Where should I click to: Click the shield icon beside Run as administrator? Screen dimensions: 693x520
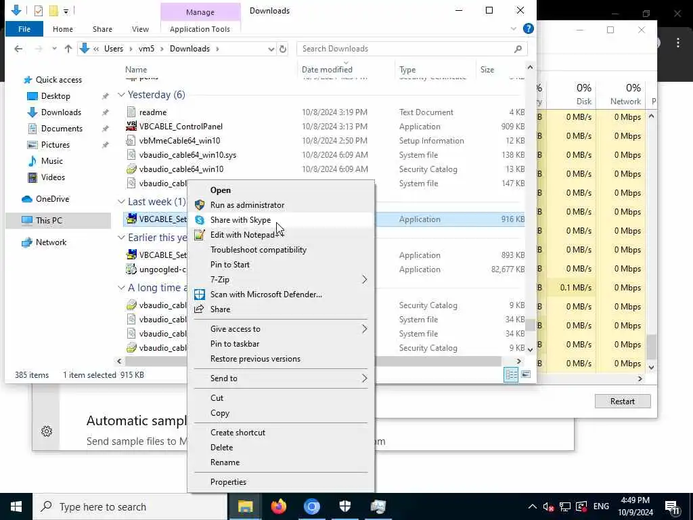pos(200,205)
